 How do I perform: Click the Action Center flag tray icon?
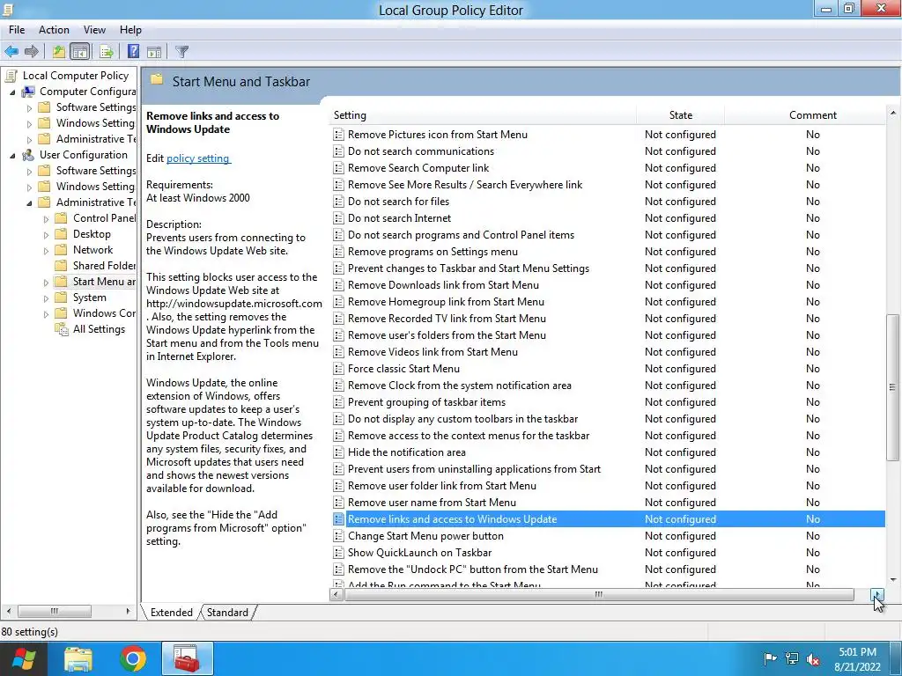point(770,658)
